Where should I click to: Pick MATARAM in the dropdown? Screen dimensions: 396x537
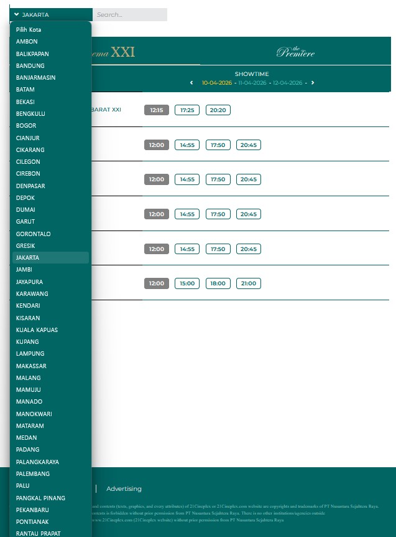(50, 425)
